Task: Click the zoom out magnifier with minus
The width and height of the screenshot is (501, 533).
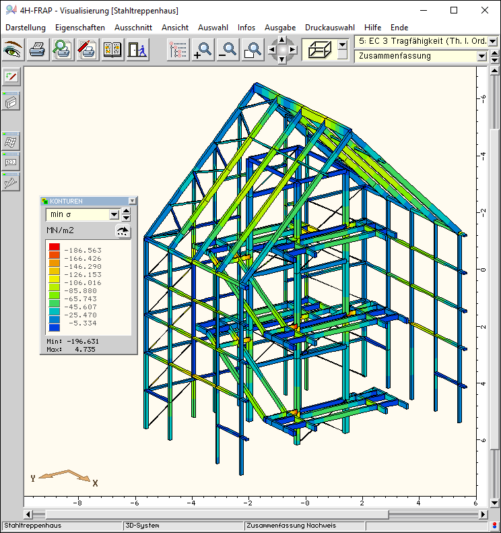Action: (x=228, y=50)
